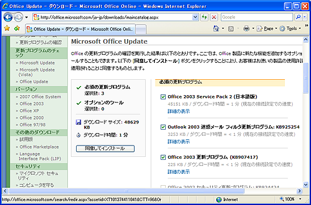311x205 pixels.
Task: Click the search magnifier icon
Action: [298, 17]
